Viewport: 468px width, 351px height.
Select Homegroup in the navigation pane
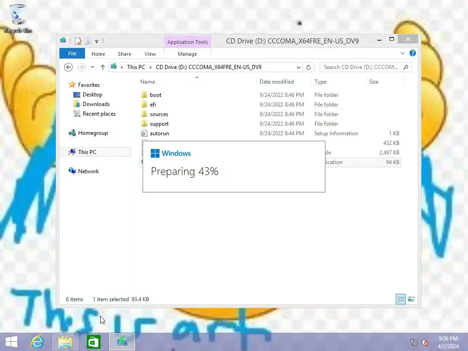[x=93, y=133]
